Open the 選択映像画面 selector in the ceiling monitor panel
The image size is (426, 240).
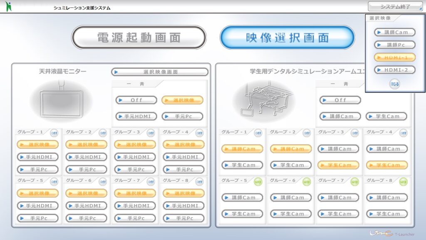(x=160, y=72)
